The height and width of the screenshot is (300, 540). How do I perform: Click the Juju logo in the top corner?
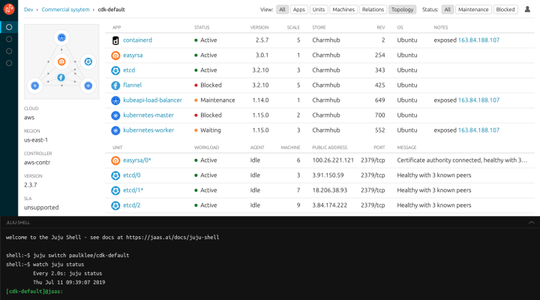pyautogui.click(x=9, y=9)
